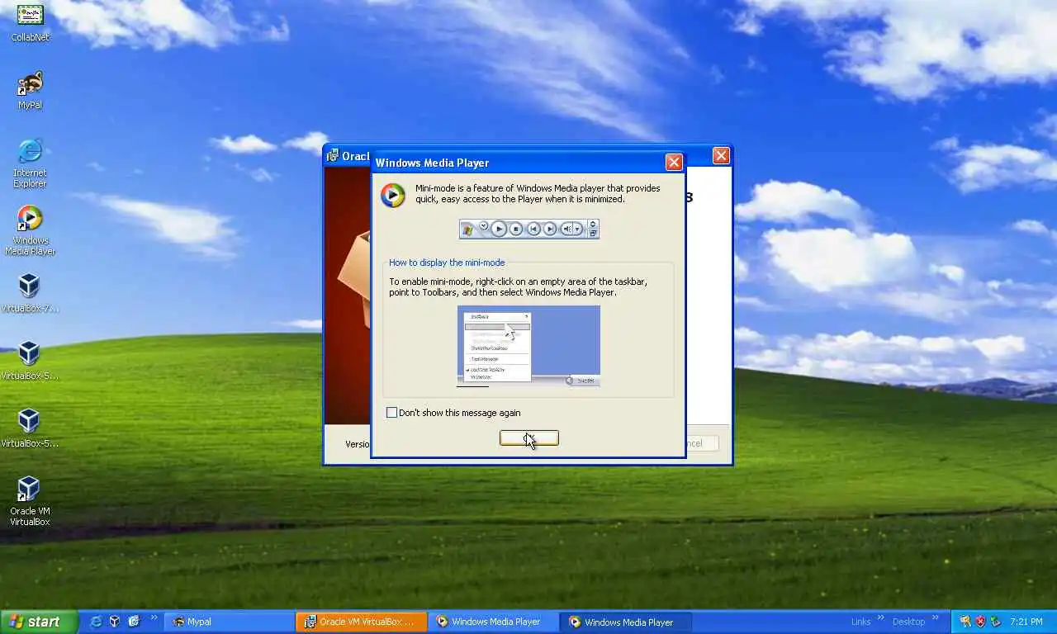Click the "How to display the mini-mode" heading
The width and height of the screenshot is (1057, 634).
tap(447, 263)
